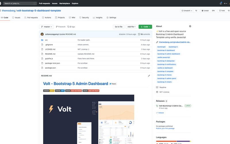Open the Pull requests repo tab

31,18
